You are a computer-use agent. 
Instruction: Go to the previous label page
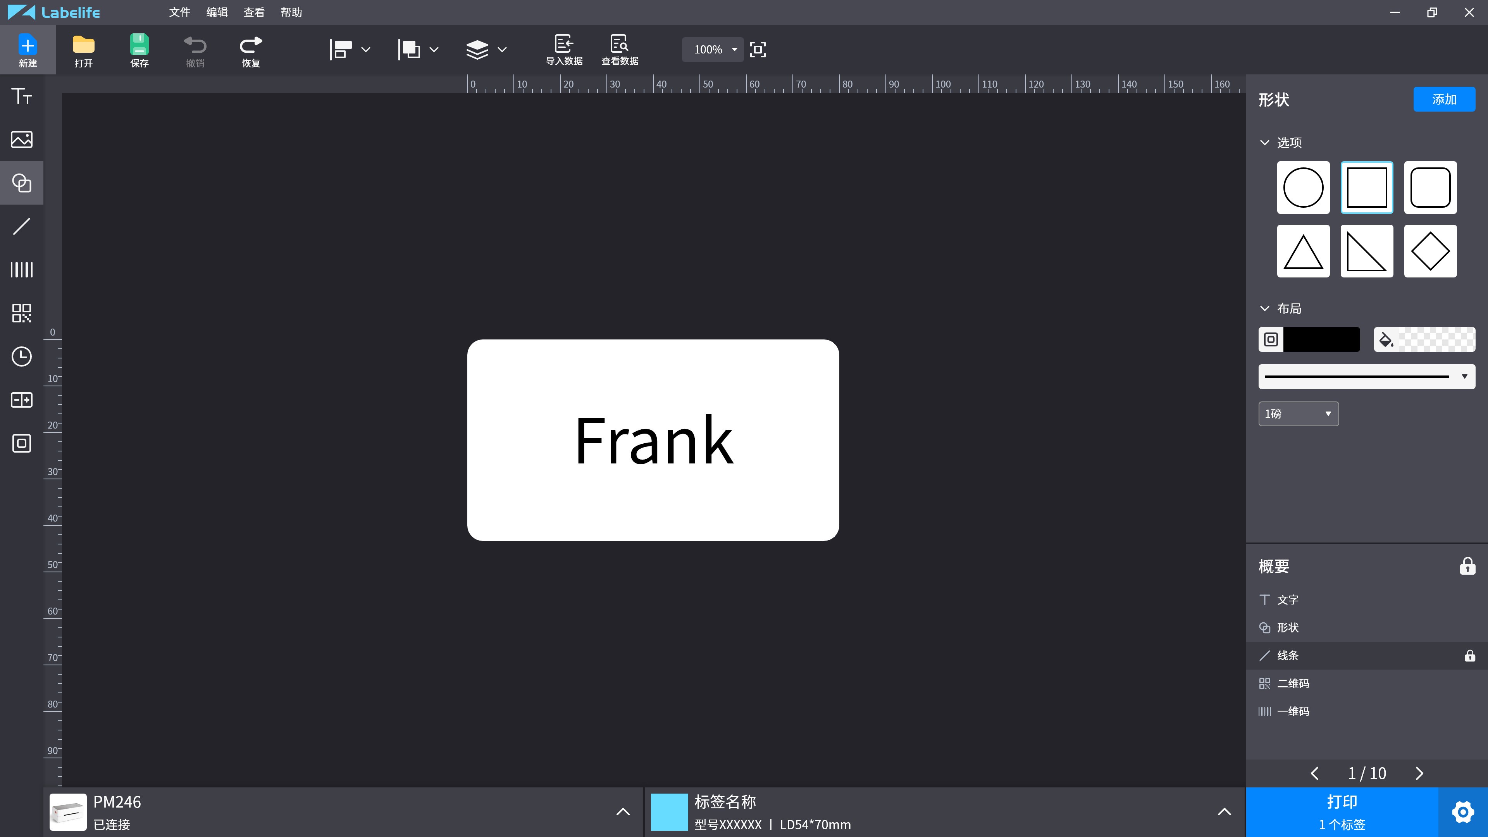[1315, 773]
